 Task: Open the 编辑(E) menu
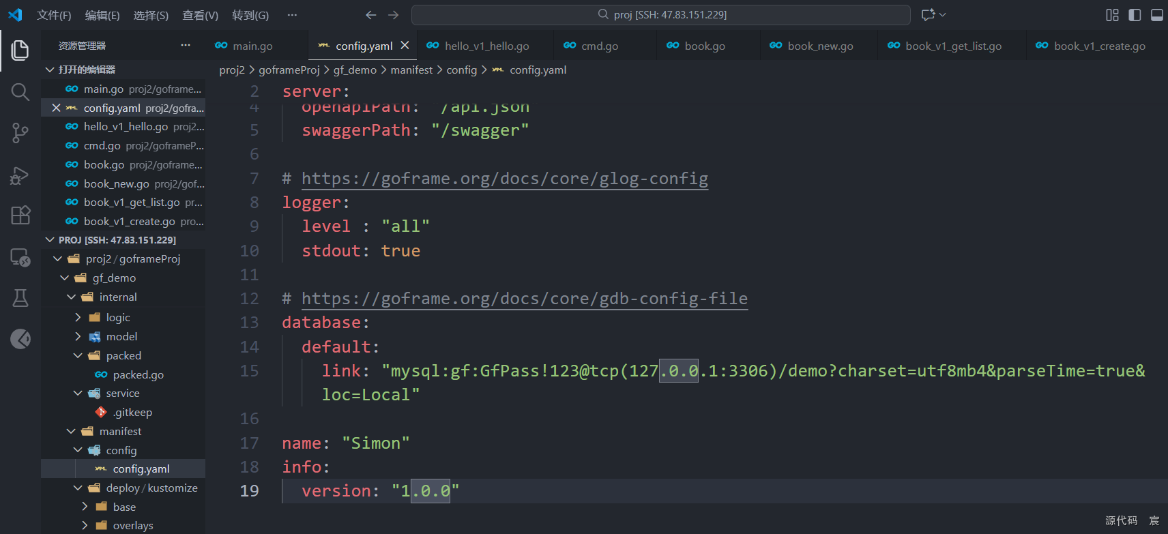tap(102, 15)
